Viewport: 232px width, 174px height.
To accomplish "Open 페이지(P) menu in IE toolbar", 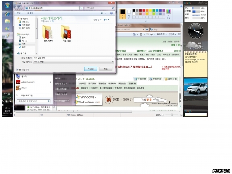I will 162,34.
